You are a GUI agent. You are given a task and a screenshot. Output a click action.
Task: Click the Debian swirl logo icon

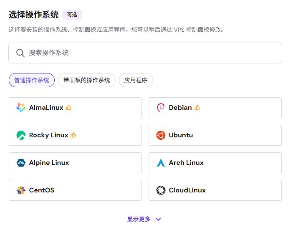[x=161, y=108]
